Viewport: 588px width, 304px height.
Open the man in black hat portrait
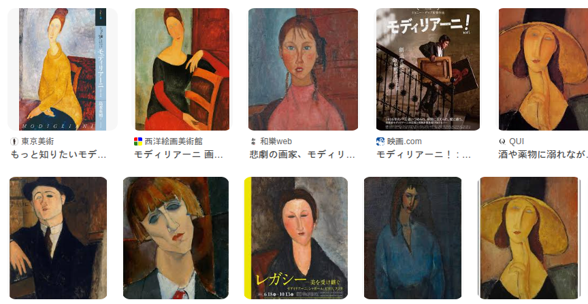click(x=58, y=237)
